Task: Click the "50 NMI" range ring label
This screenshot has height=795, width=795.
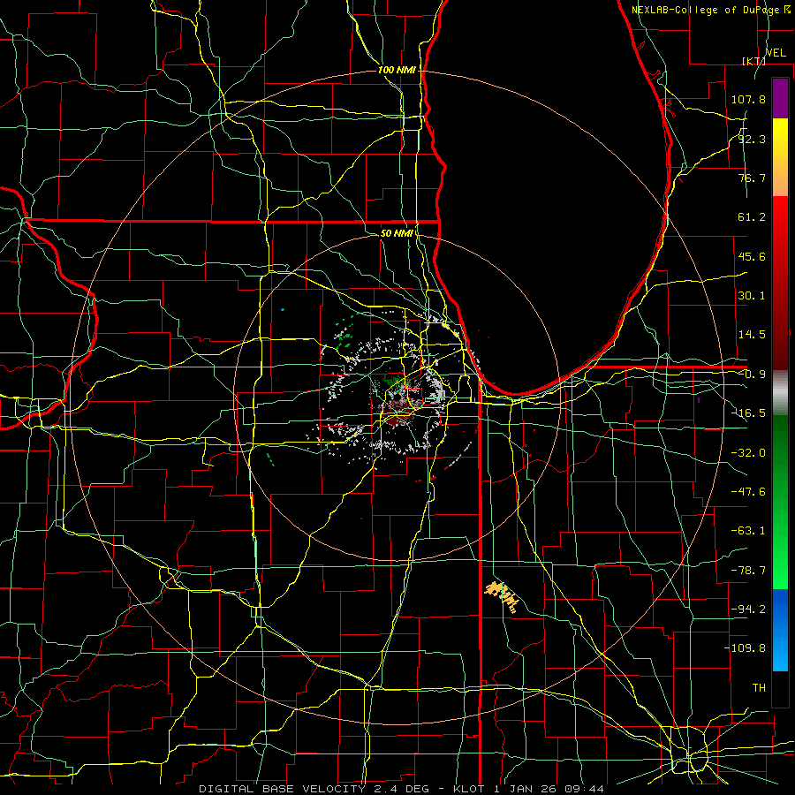Action: click(x=397, y=234)
